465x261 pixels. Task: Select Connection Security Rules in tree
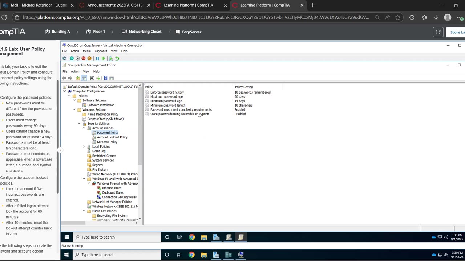click(119, 197)
